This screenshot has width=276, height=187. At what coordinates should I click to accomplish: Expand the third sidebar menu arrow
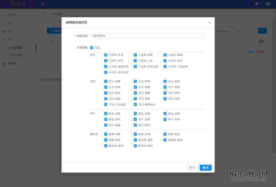(32, 31)
